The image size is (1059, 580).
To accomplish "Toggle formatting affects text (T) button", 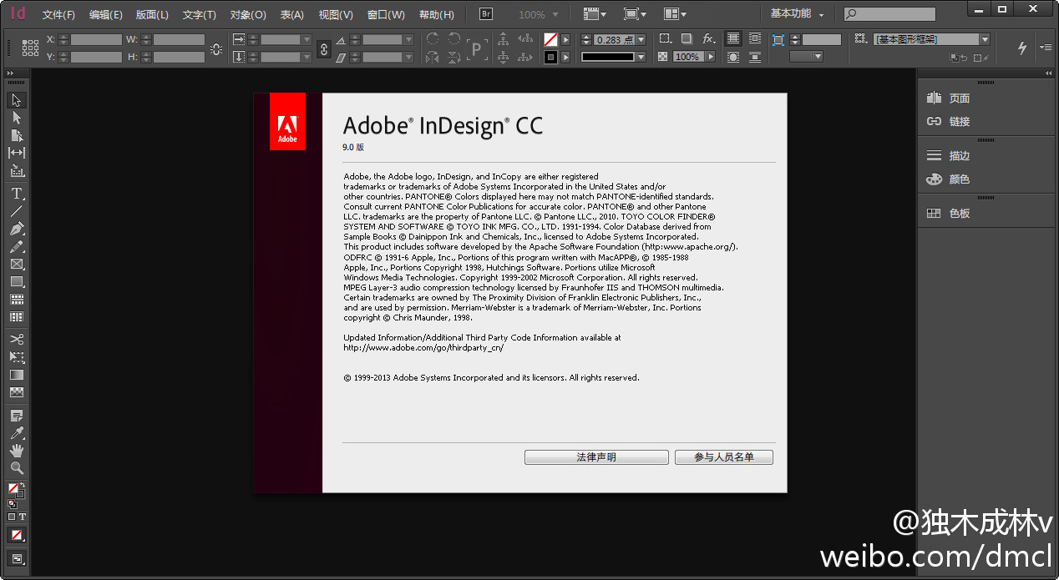I will pos(23,517).
